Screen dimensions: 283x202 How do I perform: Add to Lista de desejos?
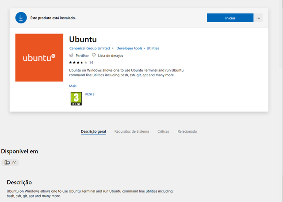111,56
